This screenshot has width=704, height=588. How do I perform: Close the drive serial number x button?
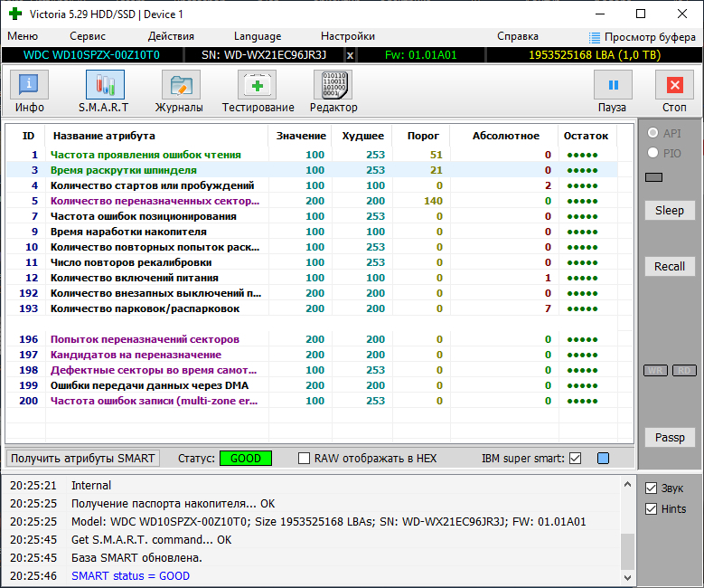pos(351,55)
